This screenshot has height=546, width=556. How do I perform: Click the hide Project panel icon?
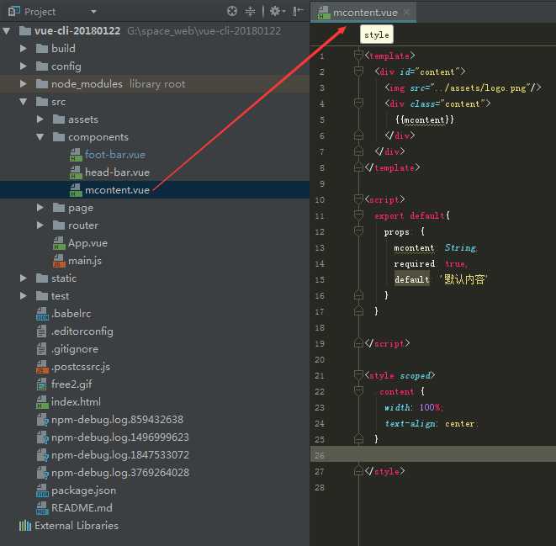click(x=298, y=11)
